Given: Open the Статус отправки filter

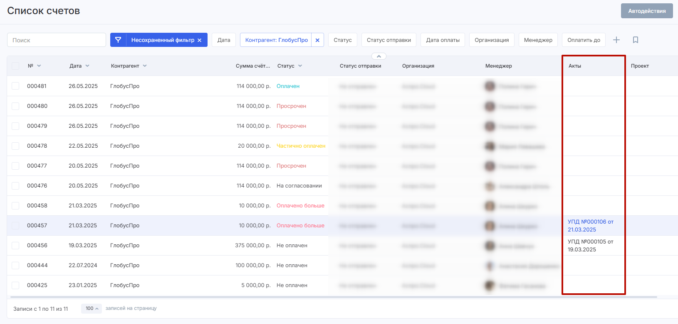Looking at the screenshot, I should (x=388, y=40).
